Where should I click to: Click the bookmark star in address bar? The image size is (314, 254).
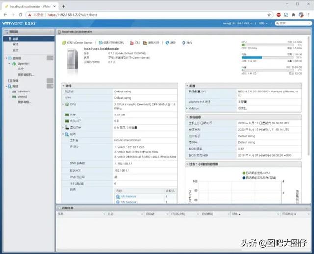[x=269, y=15]
